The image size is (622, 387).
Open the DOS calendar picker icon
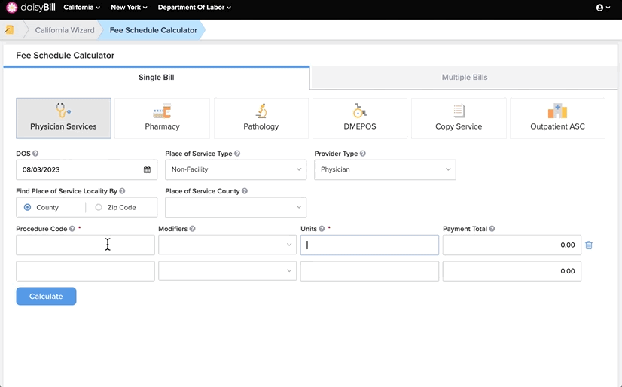[147, 169]
